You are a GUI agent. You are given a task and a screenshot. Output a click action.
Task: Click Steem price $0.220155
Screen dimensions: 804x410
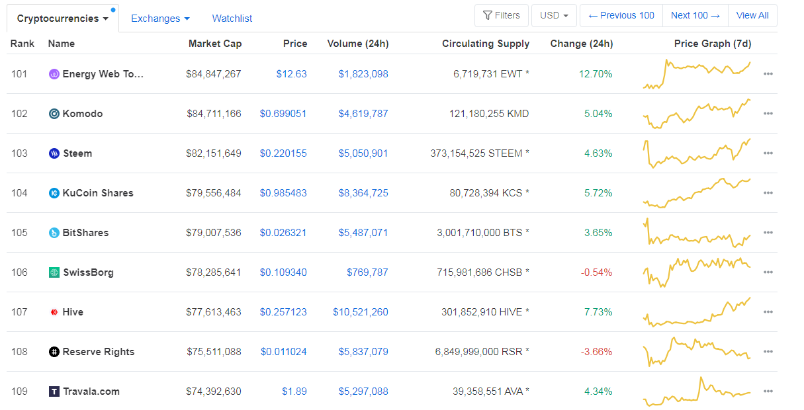point(283,153)
